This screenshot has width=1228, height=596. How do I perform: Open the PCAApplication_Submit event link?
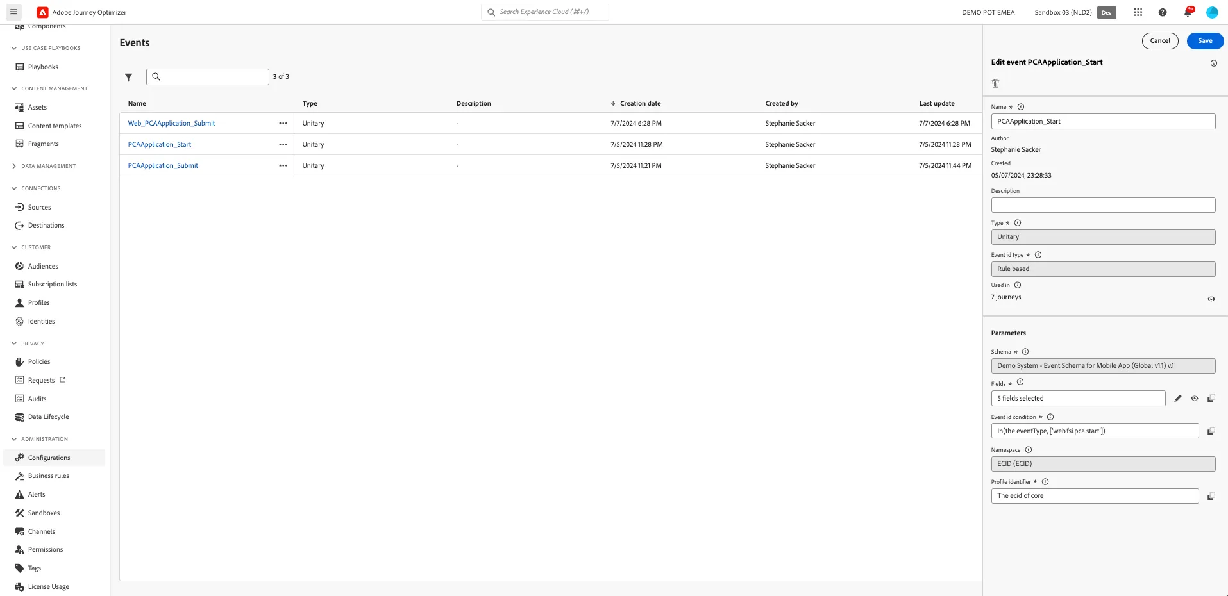point(163,165)
